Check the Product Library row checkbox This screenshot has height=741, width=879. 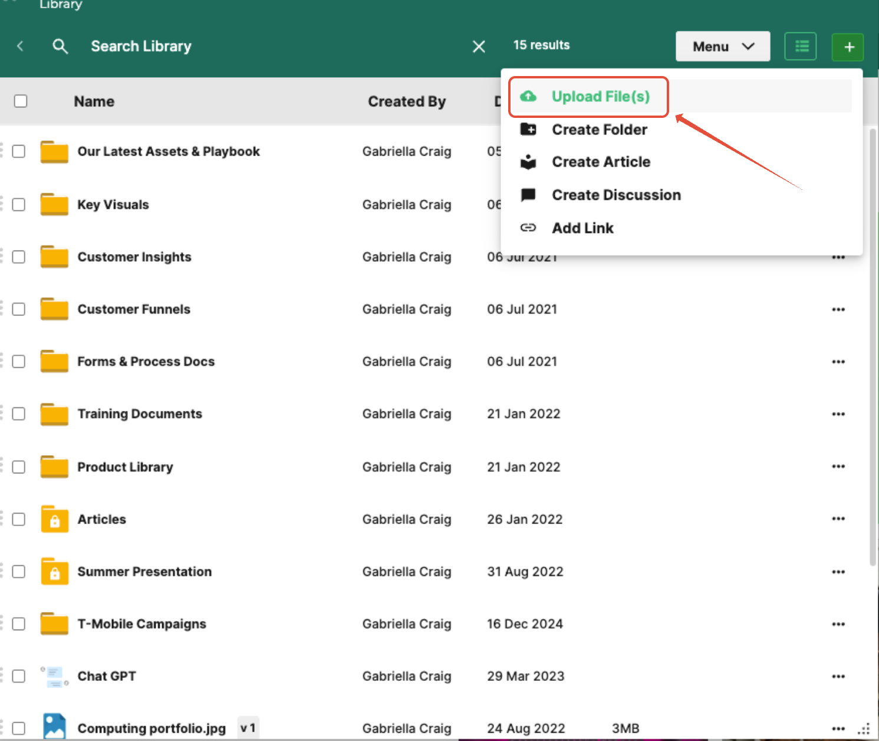point(19,467)
